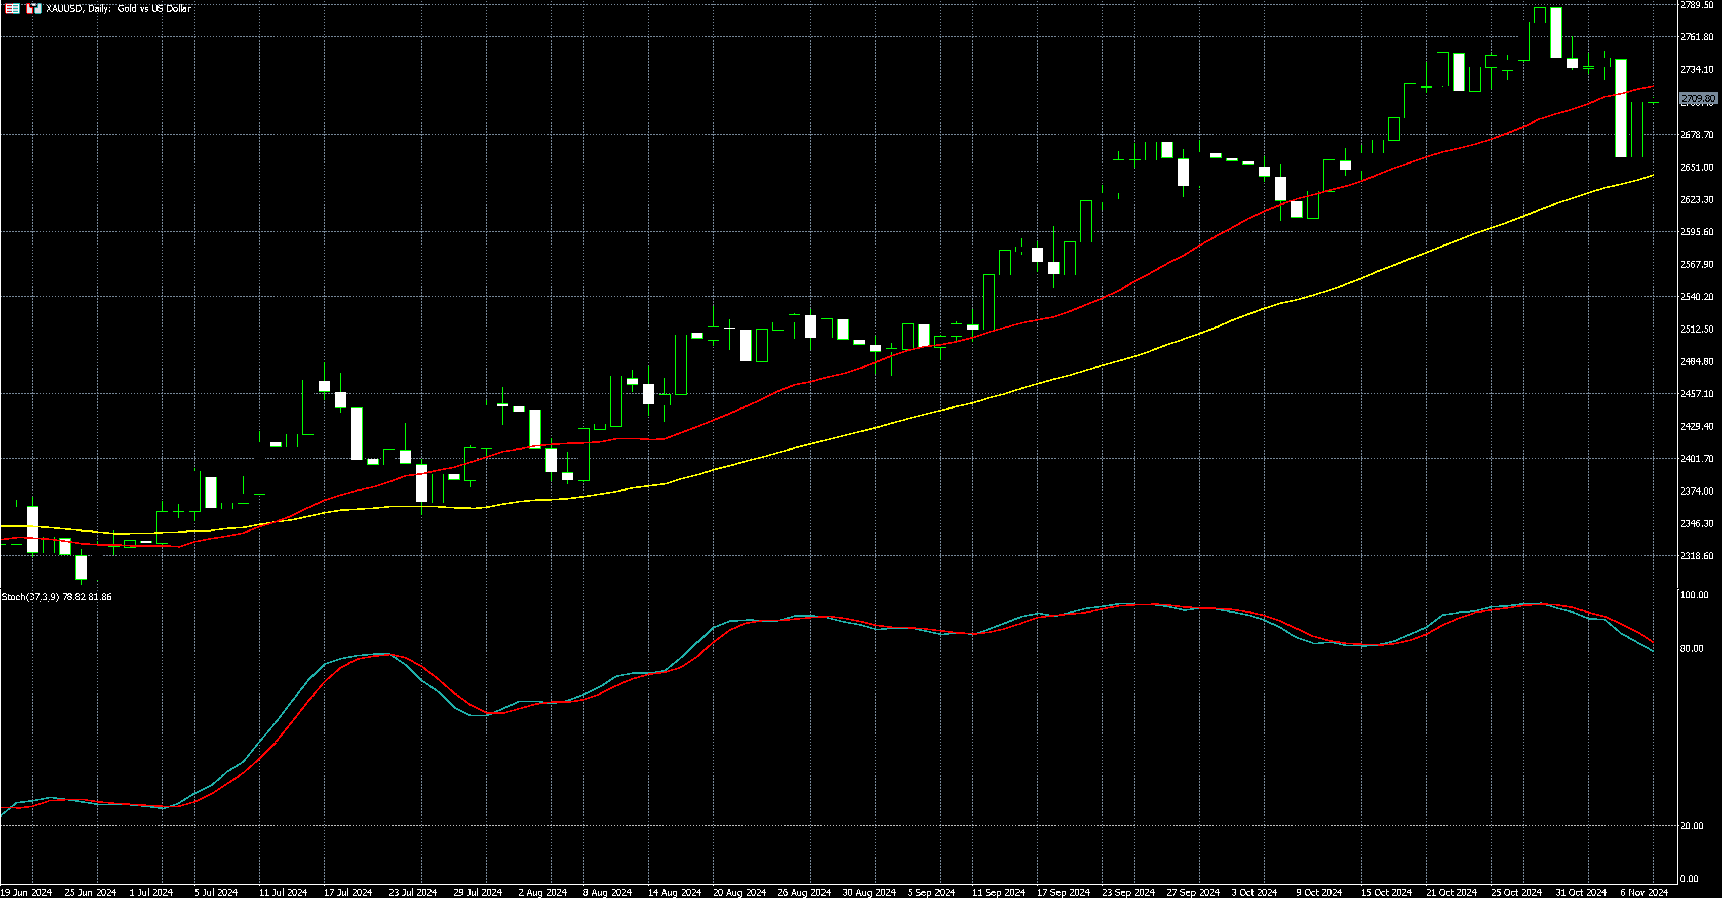Viewport: 1722px width, 898px height.
Task: Click the 11 Sep 2024 date label
Action: pyautogui.click(x=998, y=892)
